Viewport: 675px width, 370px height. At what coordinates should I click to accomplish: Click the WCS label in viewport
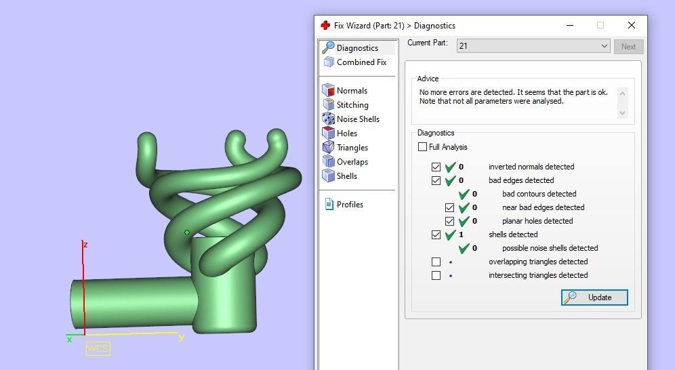[x=98, y=348]
